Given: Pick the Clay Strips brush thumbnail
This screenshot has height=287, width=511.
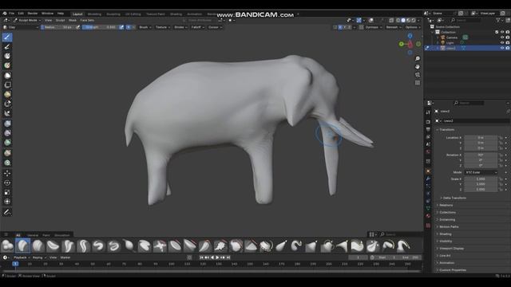Looking at the screenshot, I should [x=38, y=246].
